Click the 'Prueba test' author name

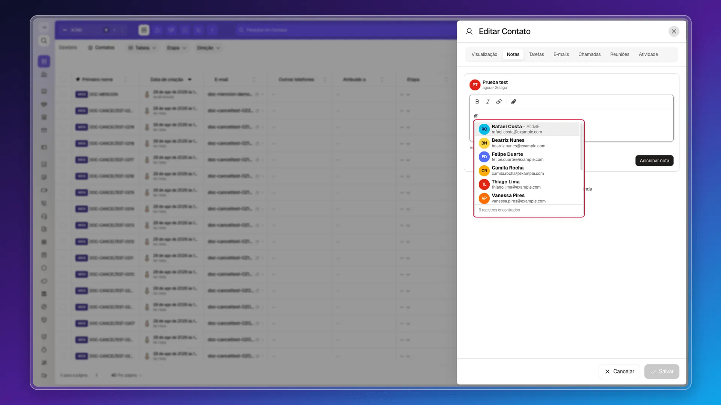click(x=495, y=82)
